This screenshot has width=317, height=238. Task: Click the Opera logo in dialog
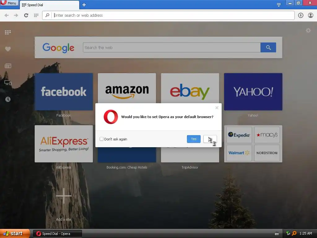tap(111, 117)
